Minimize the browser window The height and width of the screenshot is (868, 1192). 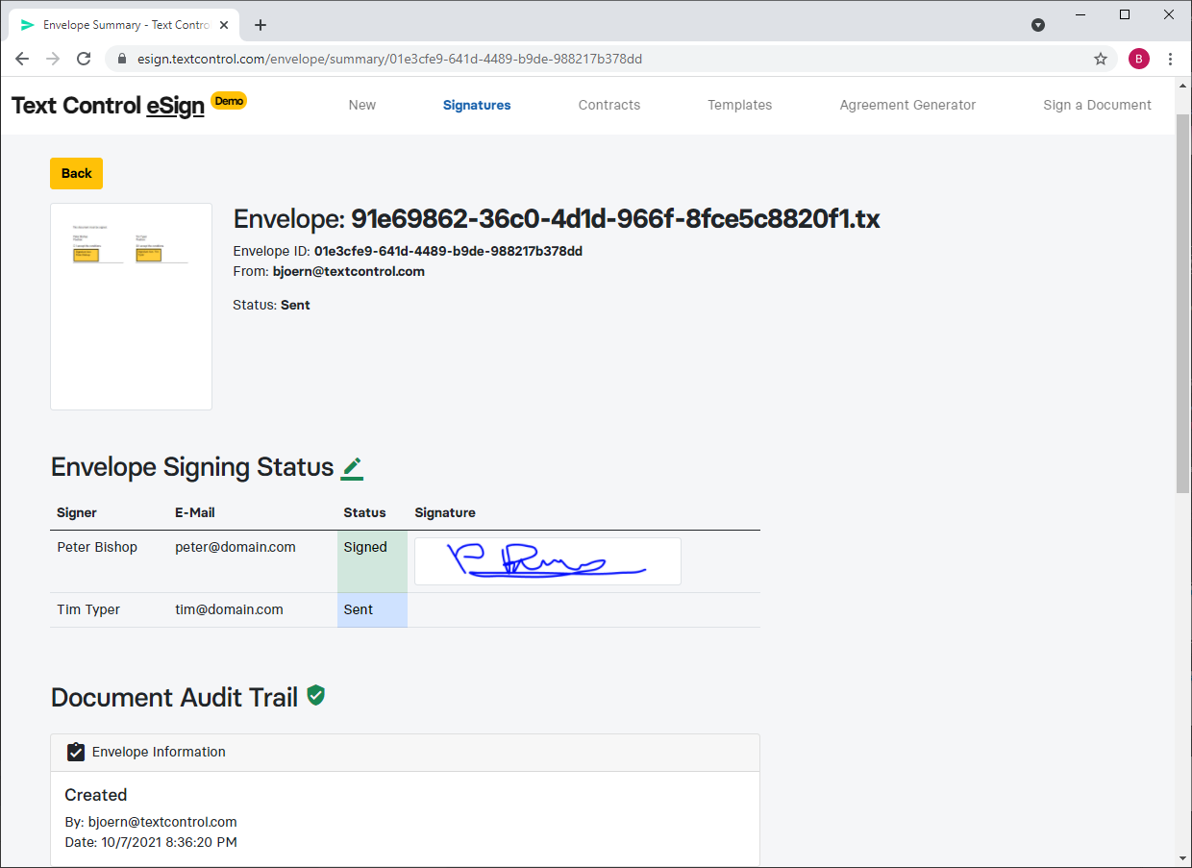tap(1081, 14)
